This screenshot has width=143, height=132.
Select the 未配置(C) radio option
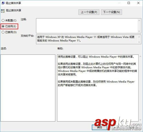click(9, 20)
